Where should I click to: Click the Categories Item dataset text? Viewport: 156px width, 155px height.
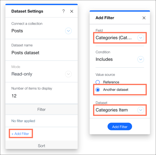click(112, 110)
